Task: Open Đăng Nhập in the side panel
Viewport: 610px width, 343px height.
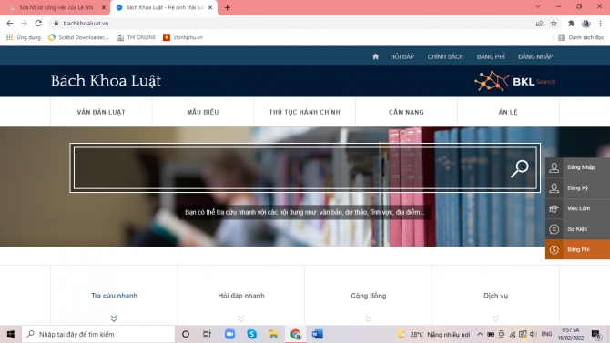Action: 577,167
